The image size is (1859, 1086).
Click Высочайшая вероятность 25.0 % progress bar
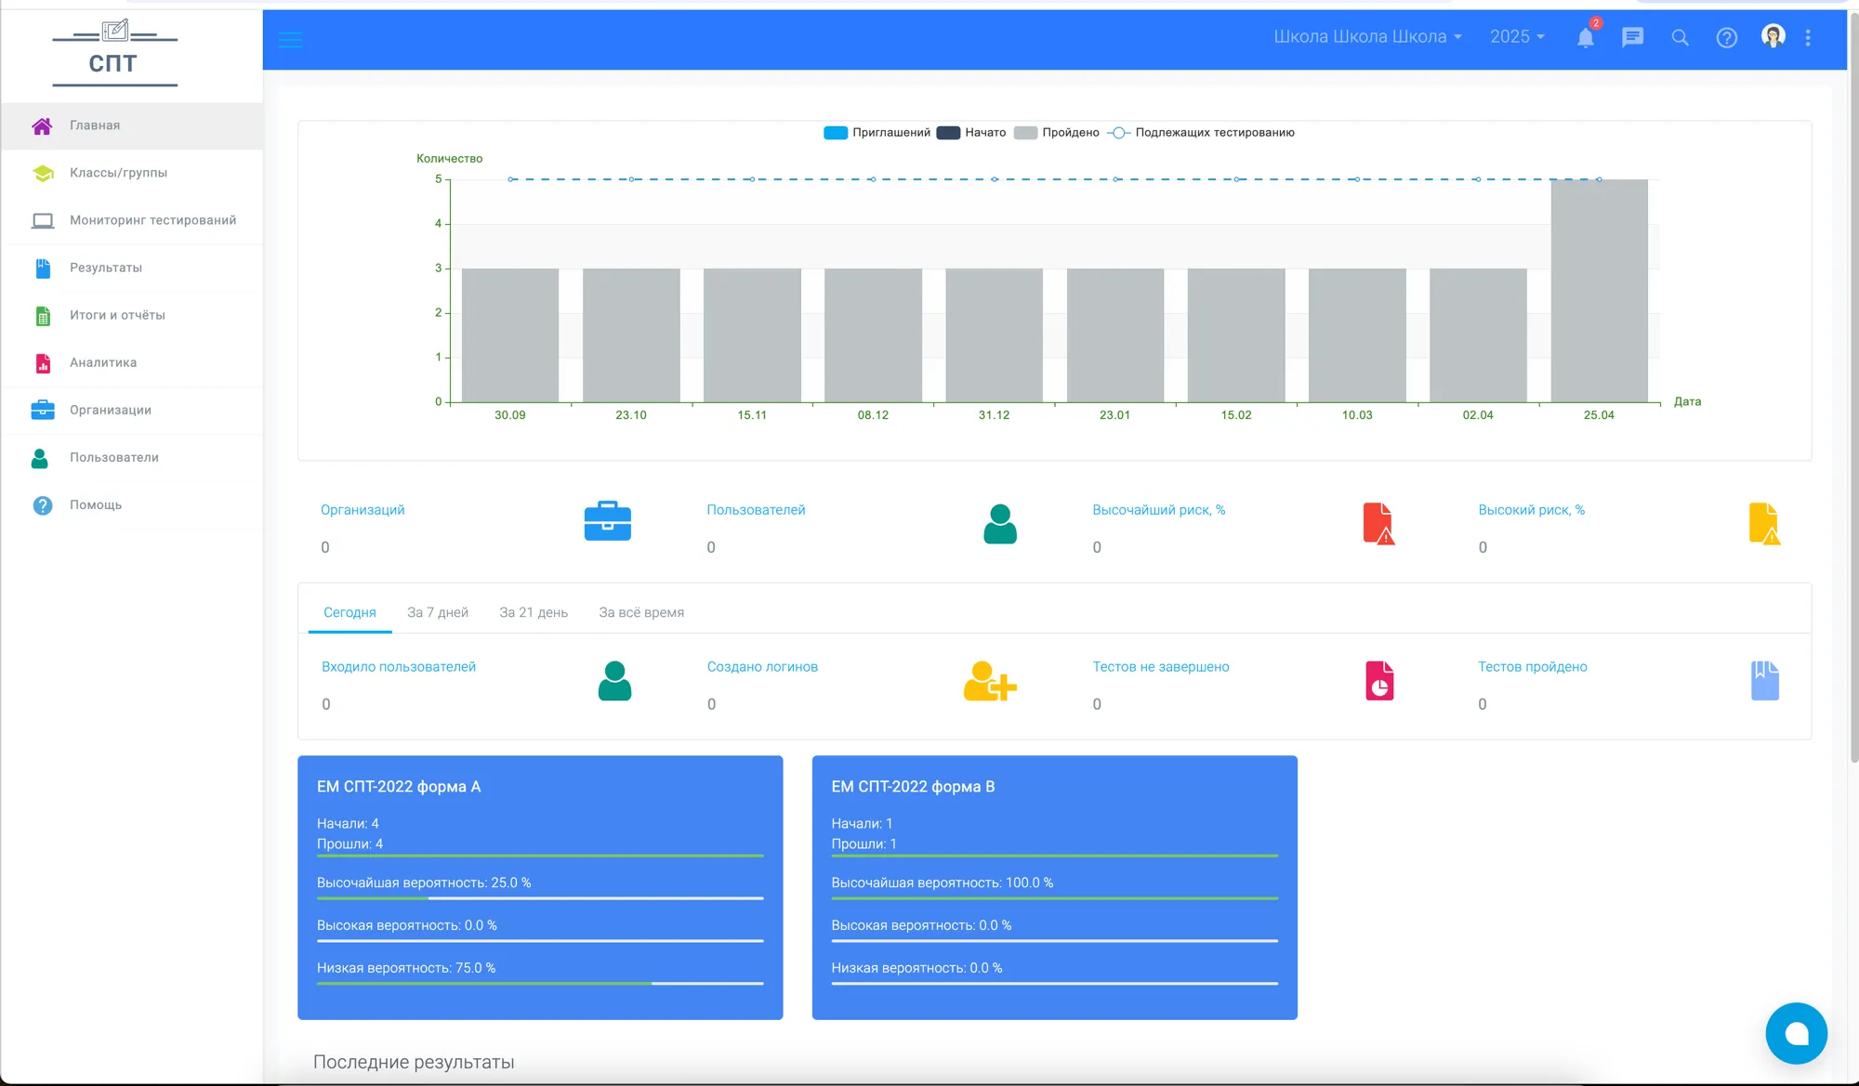click(540, 898)
